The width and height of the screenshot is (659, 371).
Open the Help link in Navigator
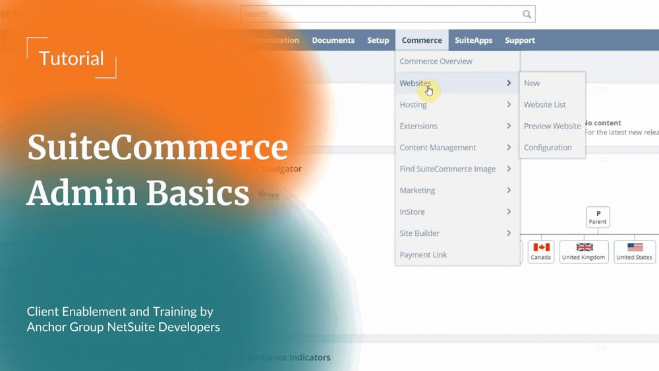[269, 194]
